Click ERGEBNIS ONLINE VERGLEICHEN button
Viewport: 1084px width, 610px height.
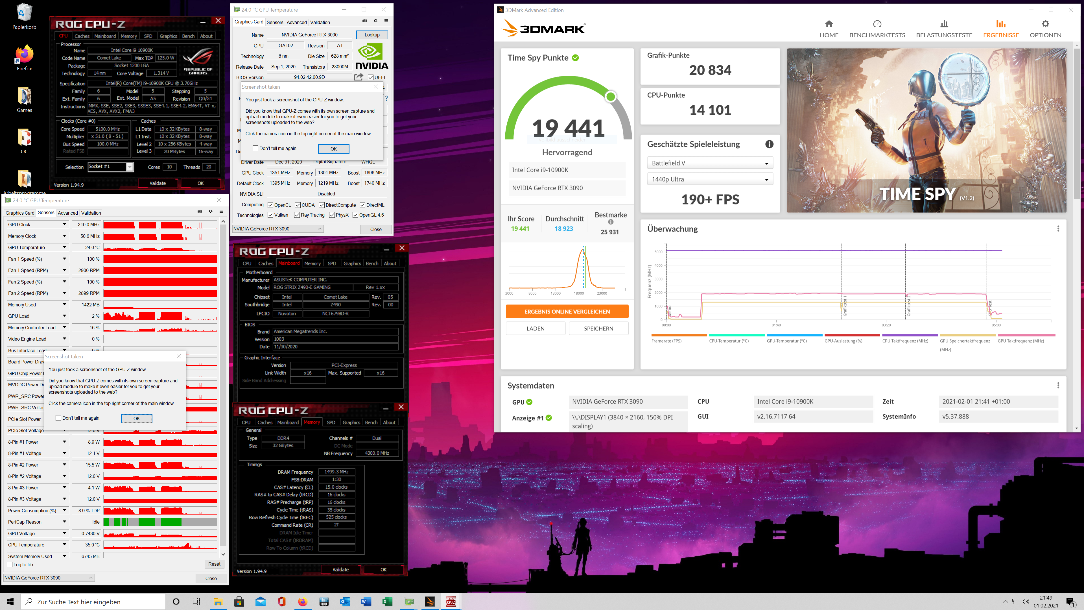(567, 311)
